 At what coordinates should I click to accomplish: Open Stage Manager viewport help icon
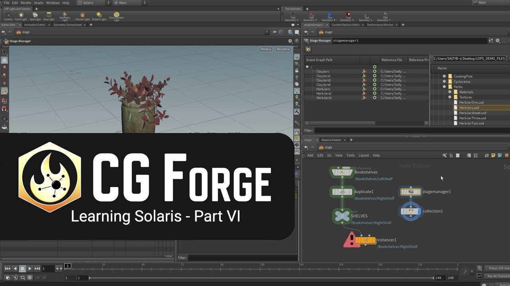coord(296,41)
